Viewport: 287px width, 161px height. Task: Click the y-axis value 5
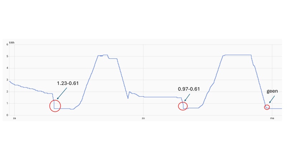pyautogui.click(x=7, y=57)
